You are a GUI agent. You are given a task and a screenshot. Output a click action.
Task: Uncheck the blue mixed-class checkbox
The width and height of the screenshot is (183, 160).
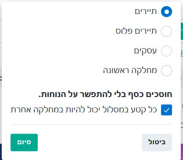[166, 110]
